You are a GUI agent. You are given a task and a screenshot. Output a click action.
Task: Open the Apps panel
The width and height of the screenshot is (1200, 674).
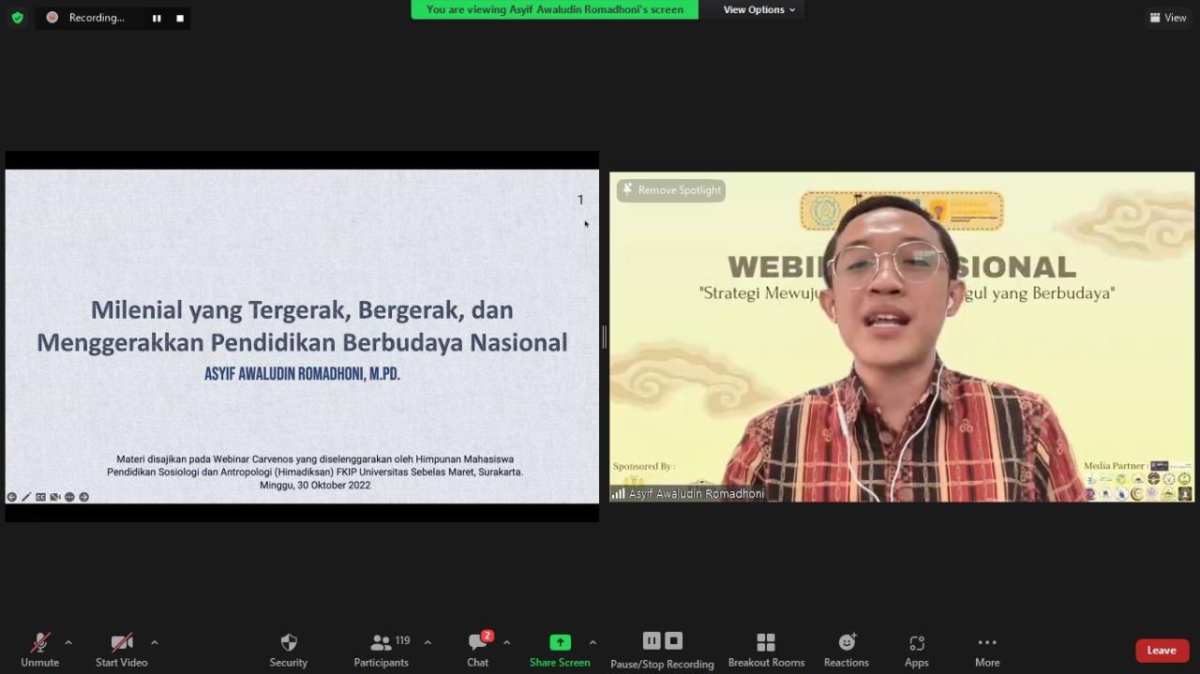(916, 650)
